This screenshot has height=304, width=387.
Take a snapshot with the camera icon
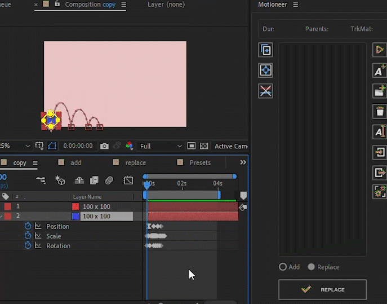104,146
